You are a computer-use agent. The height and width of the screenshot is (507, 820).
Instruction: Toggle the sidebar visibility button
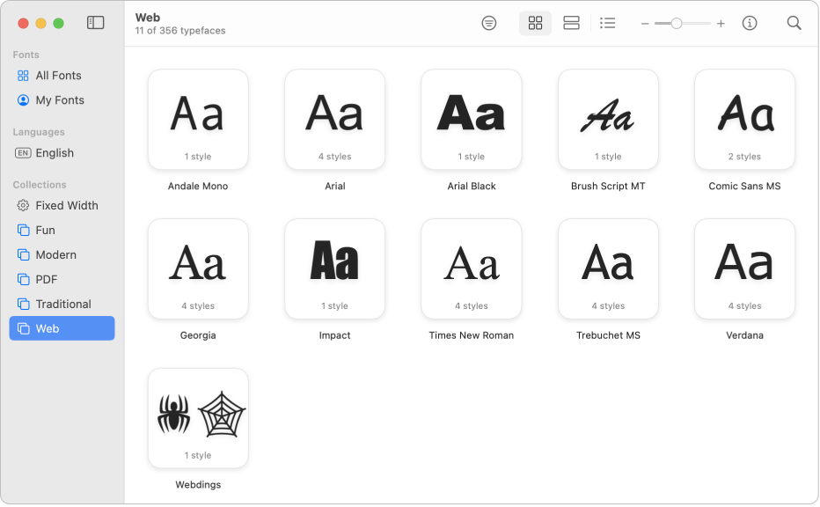coord(95,23)
